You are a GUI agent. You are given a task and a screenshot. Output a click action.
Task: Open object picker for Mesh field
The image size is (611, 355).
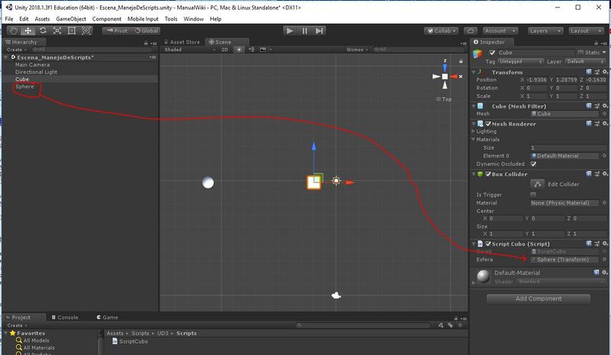pos(604,114)
